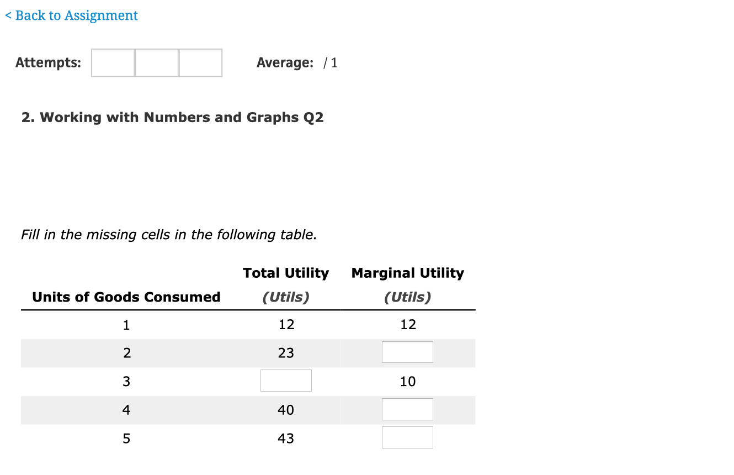Select total utility value 23
734x475 pixels.
[x=286, y=353]
